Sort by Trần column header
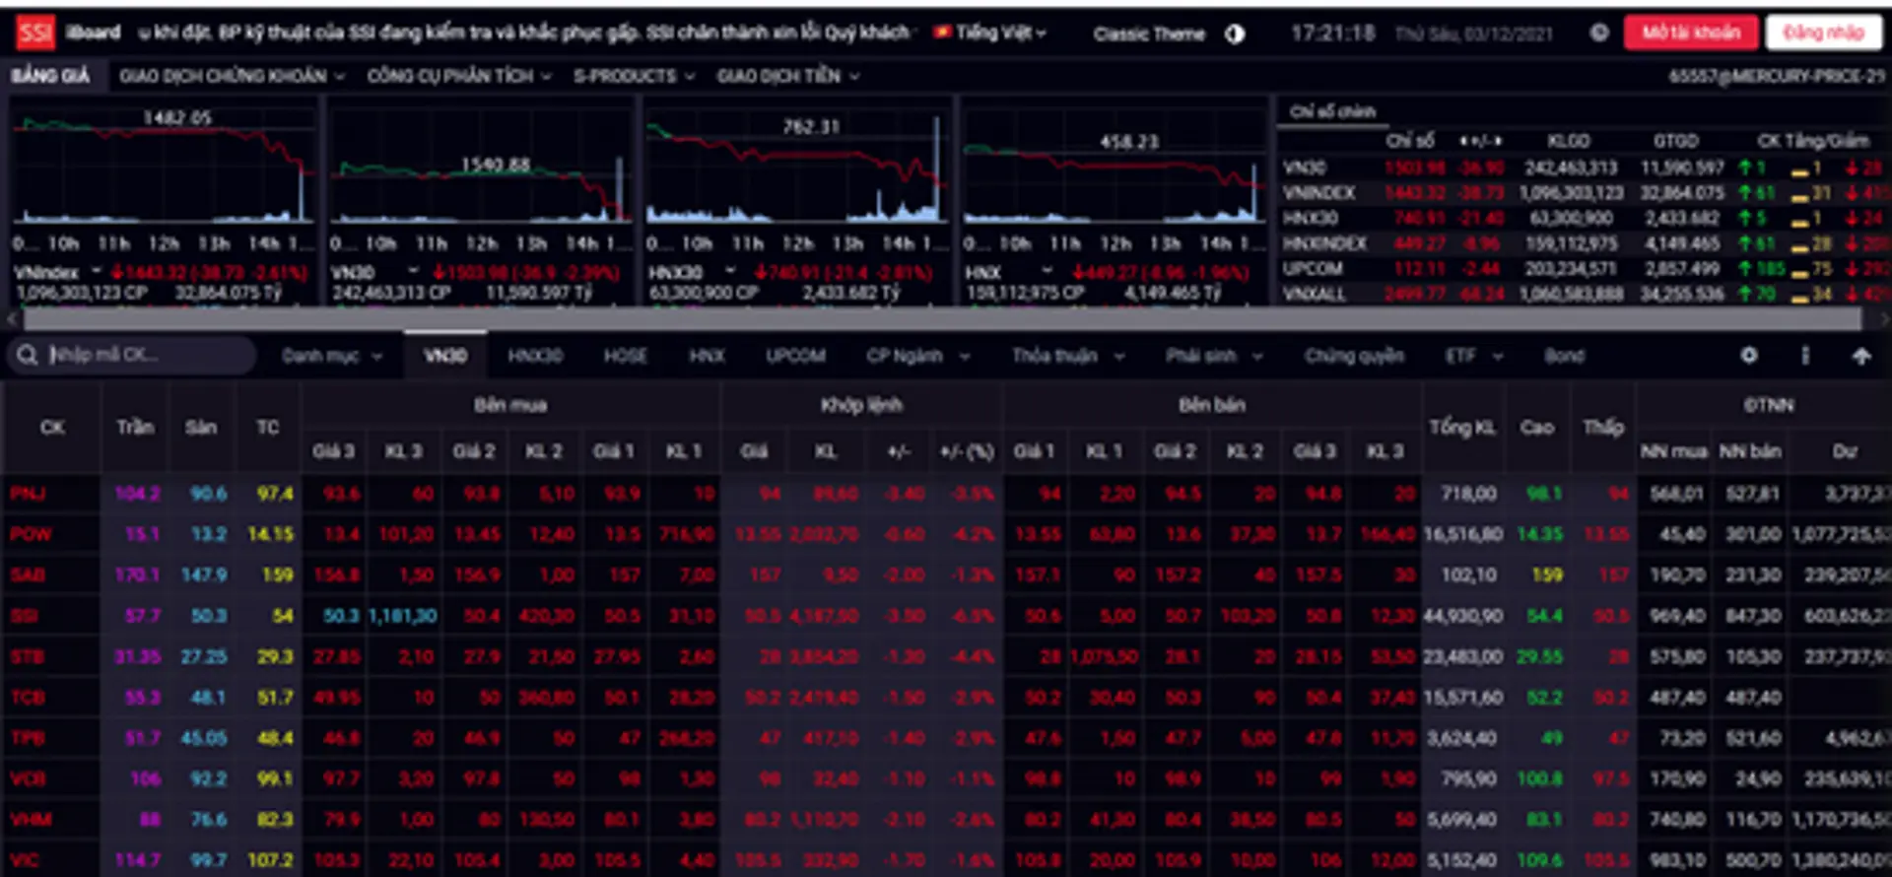The height and width of the screenshot is (877, 1892). [135, 428]
